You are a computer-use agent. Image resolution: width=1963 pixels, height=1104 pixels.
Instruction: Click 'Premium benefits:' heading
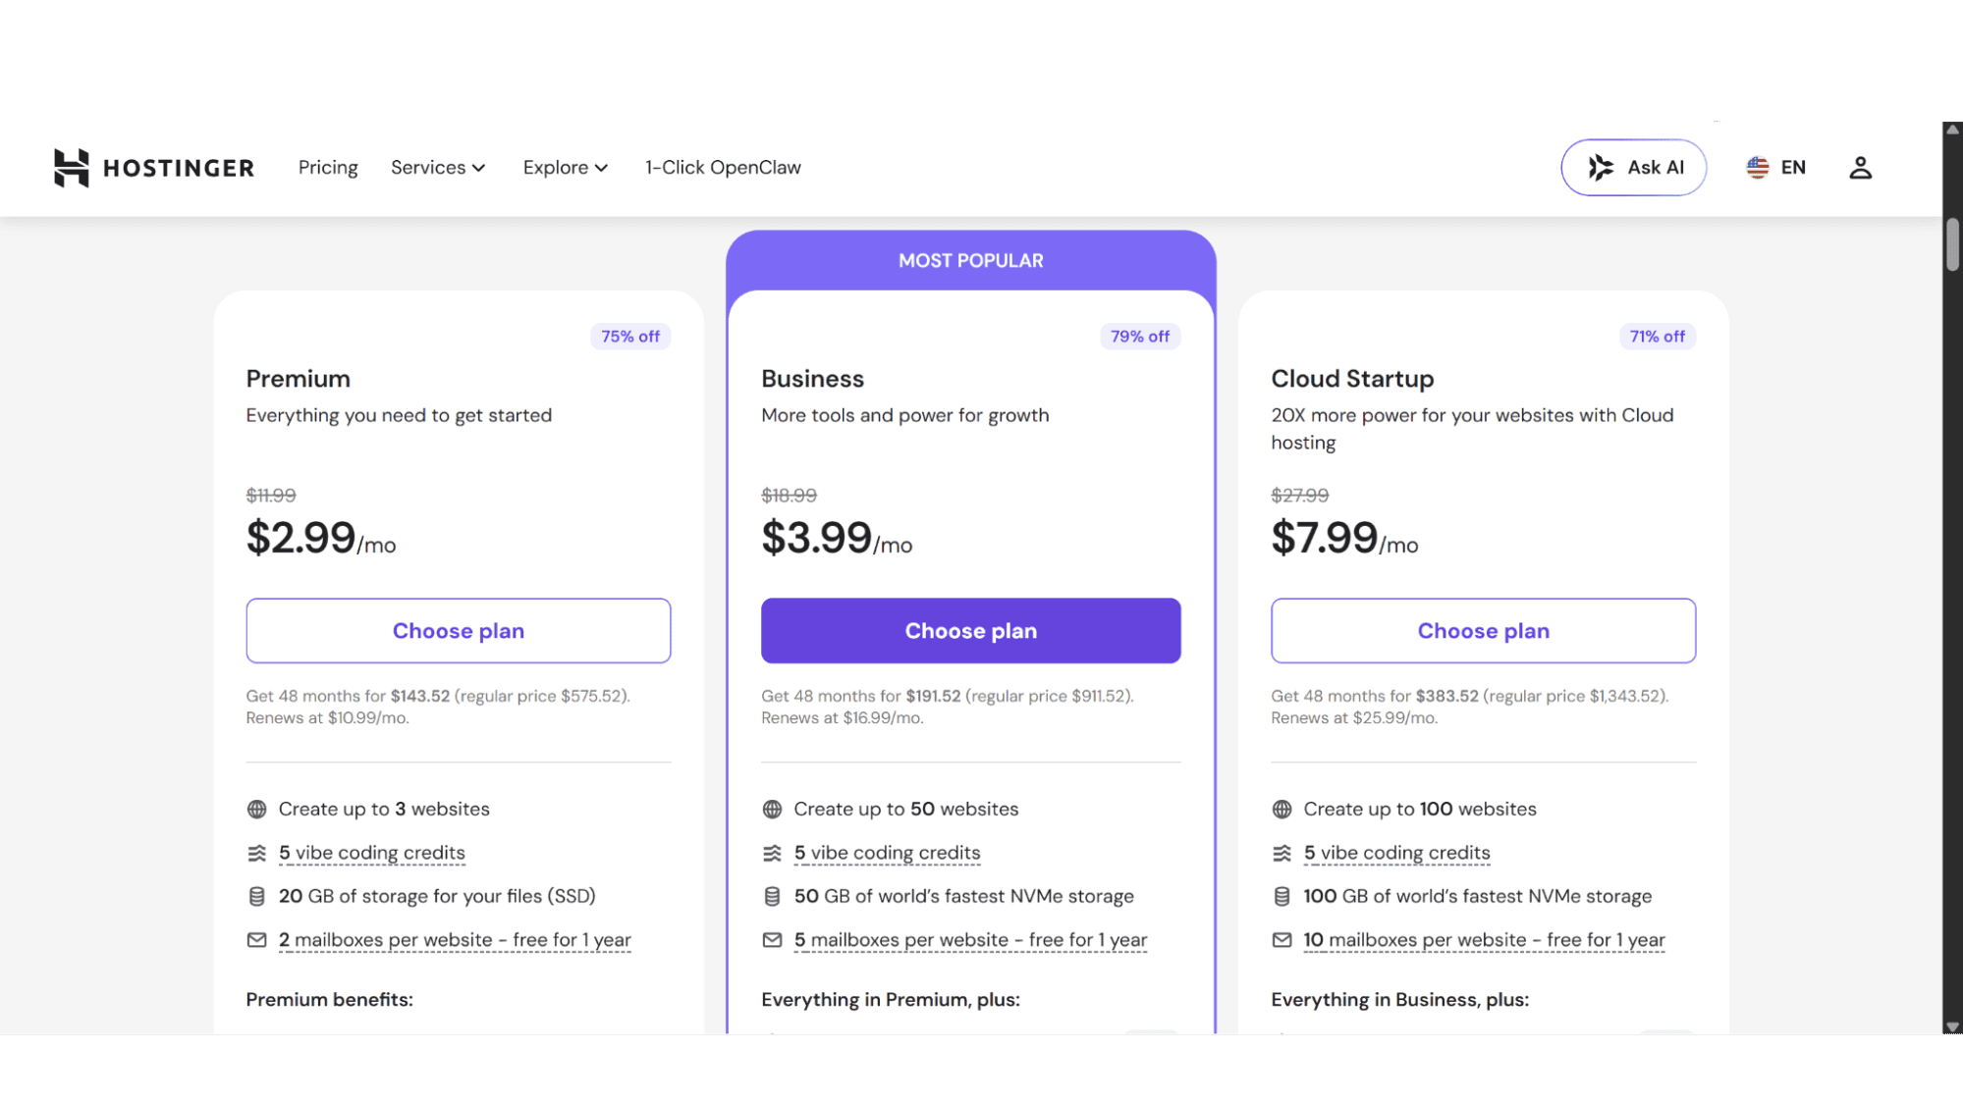point(330,1000)
